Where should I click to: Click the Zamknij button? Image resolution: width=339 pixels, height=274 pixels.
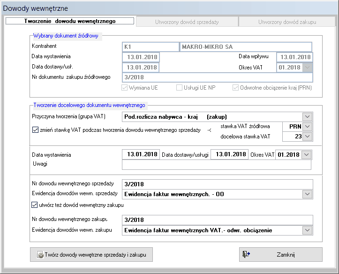[281, 255]
